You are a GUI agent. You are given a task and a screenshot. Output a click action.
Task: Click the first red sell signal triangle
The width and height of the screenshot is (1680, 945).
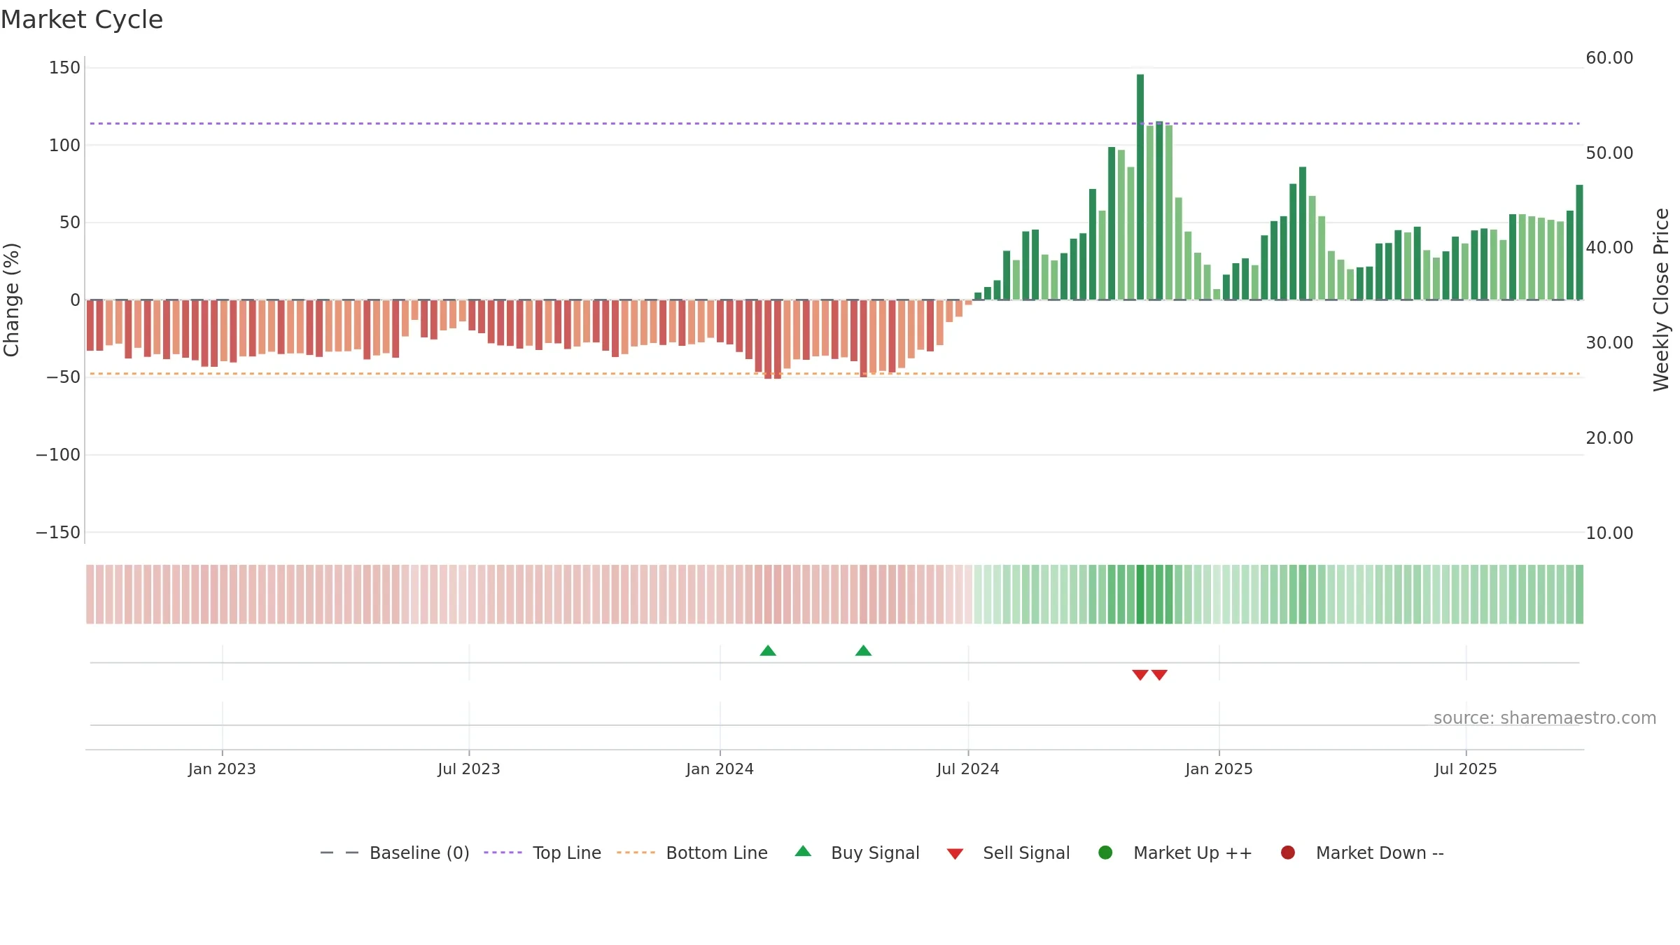1140,675
